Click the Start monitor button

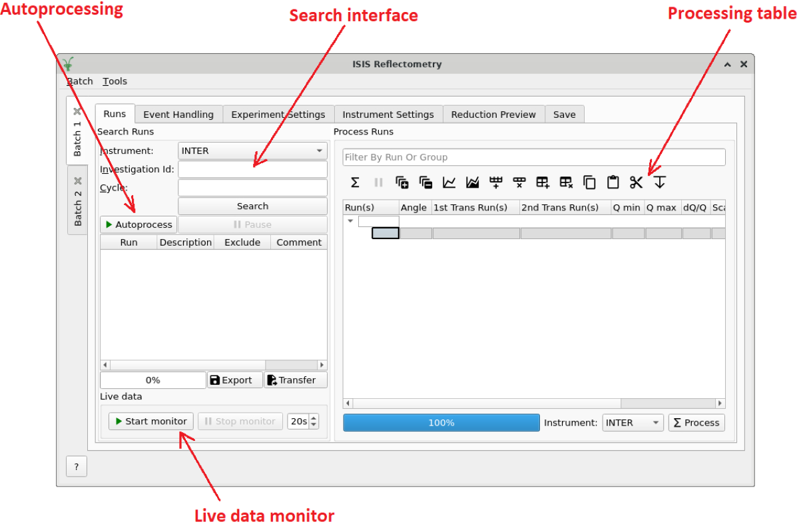[151, 421]
